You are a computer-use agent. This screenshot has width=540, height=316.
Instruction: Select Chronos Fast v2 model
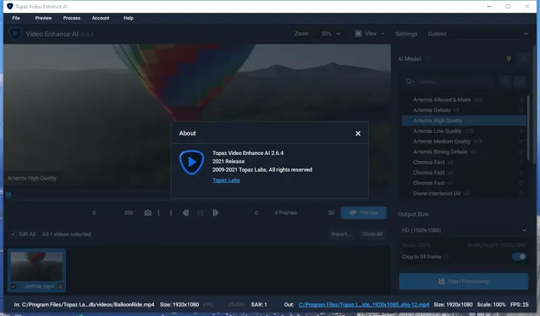click(464, 172)
